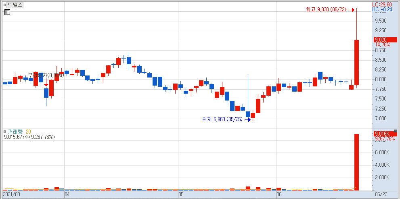Click the 8,750 price axis label
Image resolution: width=400 pixels, height=199 pixels.
(381, 50)
